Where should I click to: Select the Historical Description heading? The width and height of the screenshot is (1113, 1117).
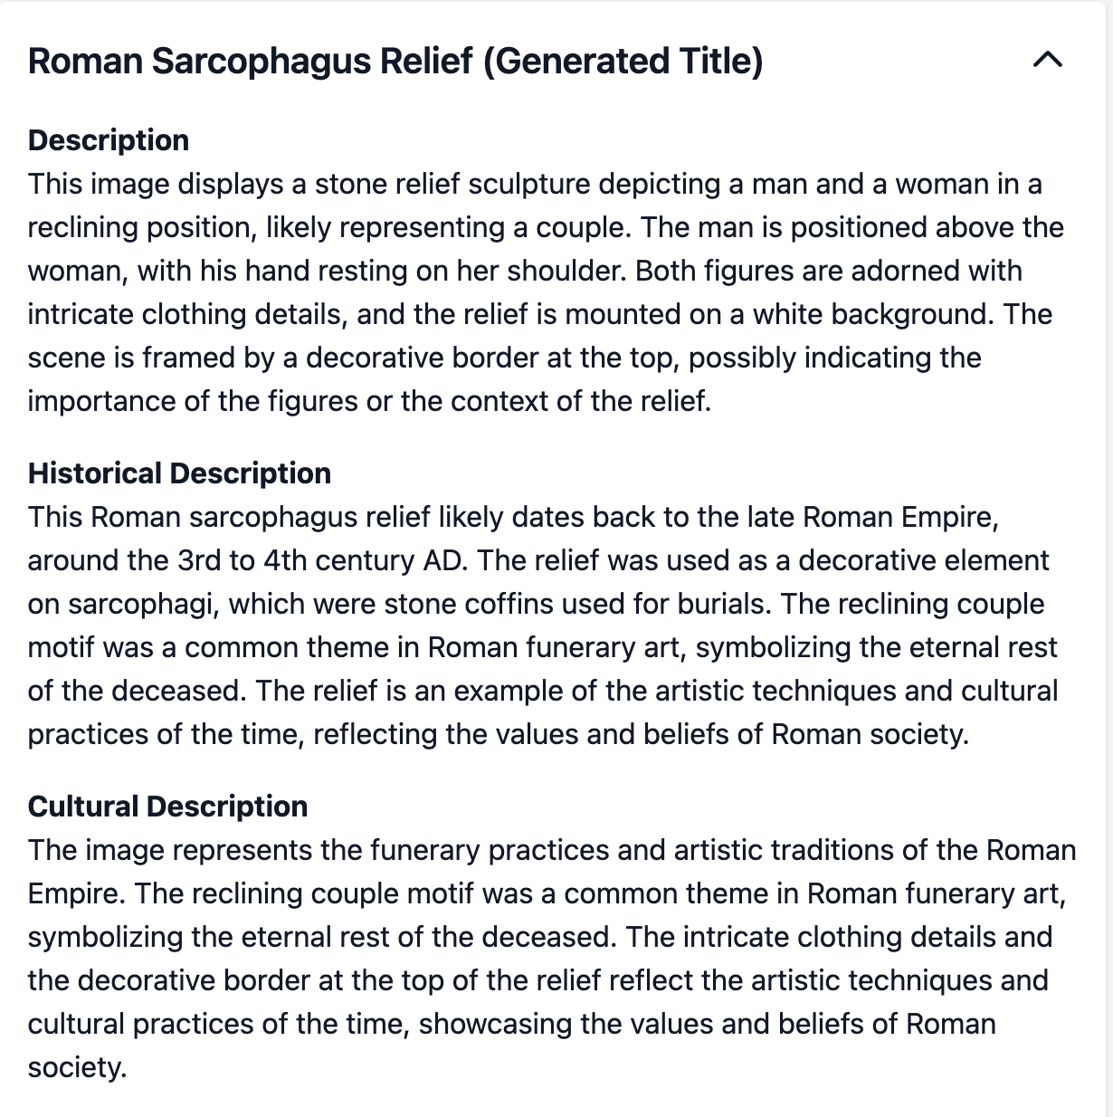coord(179,473)
